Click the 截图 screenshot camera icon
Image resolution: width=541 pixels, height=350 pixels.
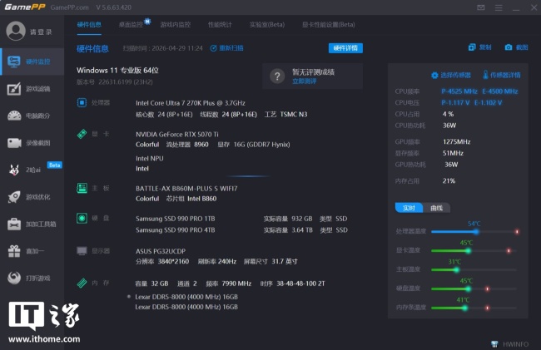[x=509, y=47]
